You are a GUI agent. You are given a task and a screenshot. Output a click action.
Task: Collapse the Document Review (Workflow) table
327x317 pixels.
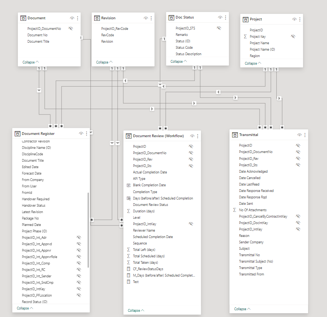pos(136,310)
